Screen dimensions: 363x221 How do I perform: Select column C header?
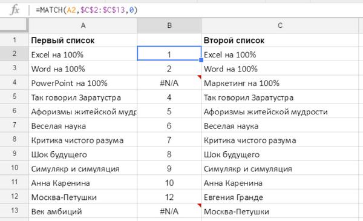pos(280,25)
